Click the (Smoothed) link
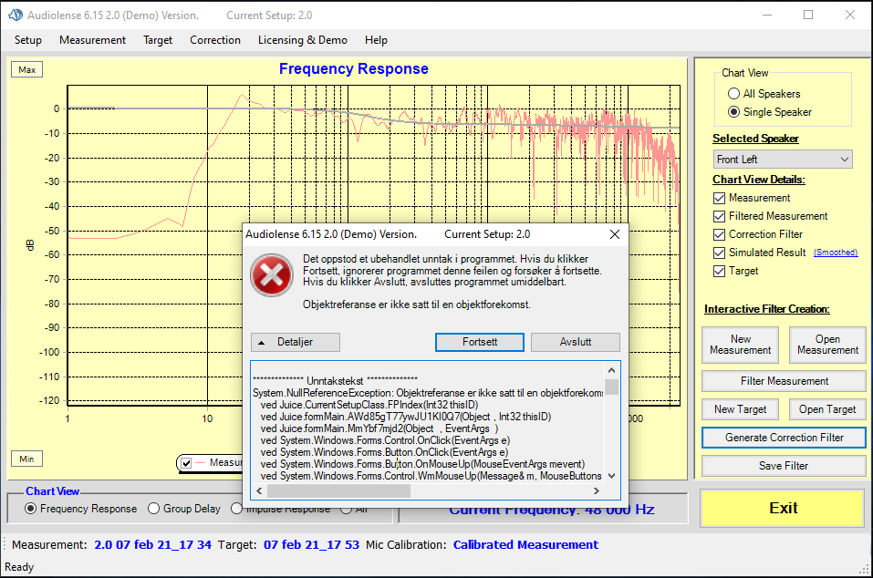Screen dimensions: 873x578 coord(835,253)
